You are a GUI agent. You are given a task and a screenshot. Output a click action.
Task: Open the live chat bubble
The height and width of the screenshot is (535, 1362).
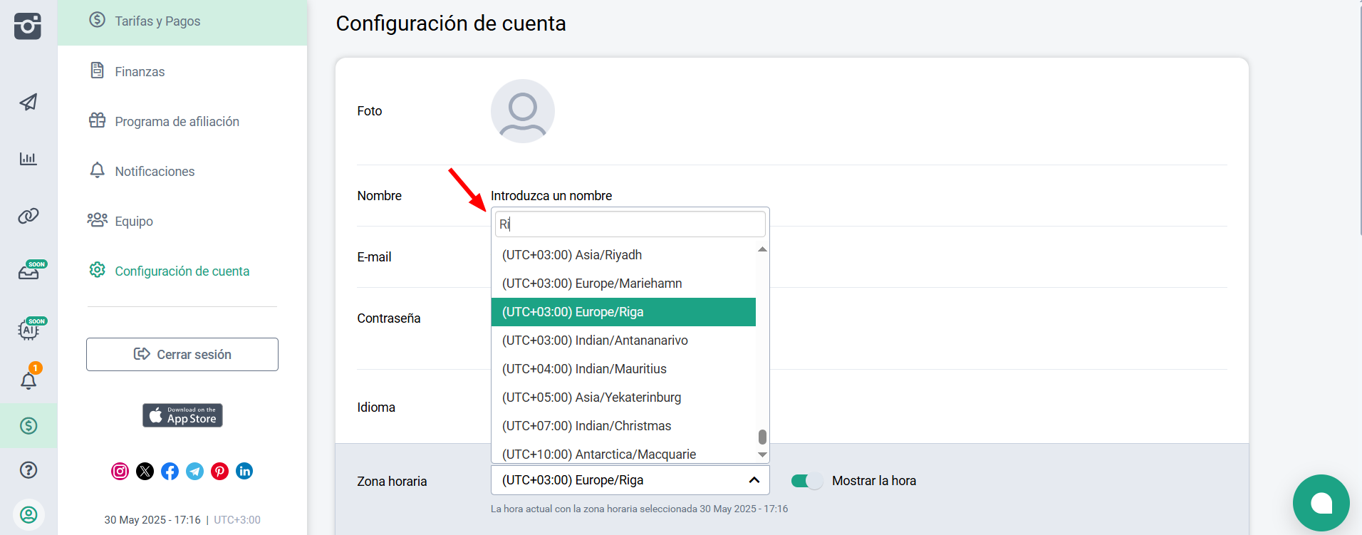coord(1321,503)
